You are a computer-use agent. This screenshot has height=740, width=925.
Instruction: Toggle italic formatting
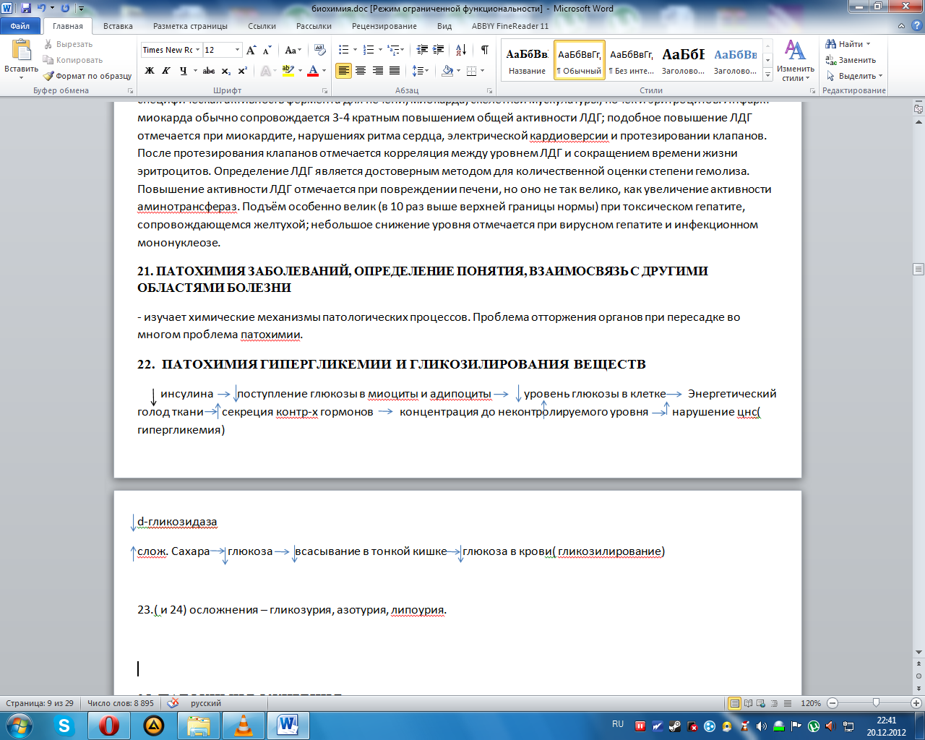tap(166, 71)
